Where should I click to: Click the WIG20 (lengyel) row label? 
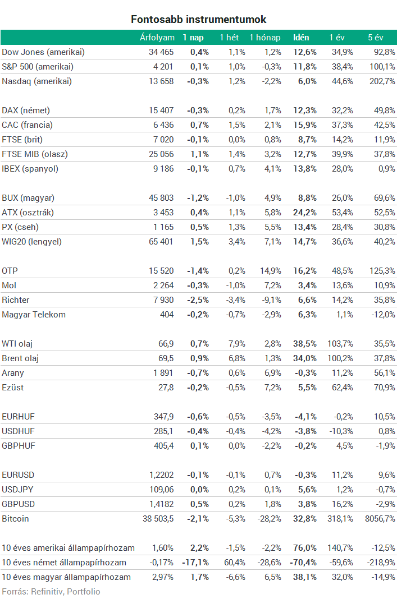[x=32, y=241]
